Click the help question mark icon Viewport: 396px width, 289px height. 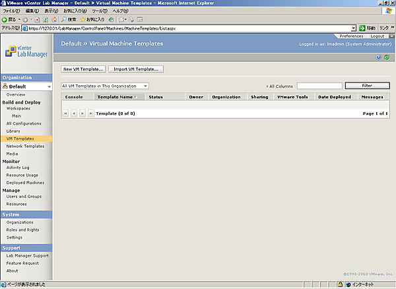(x=378, y=57)
